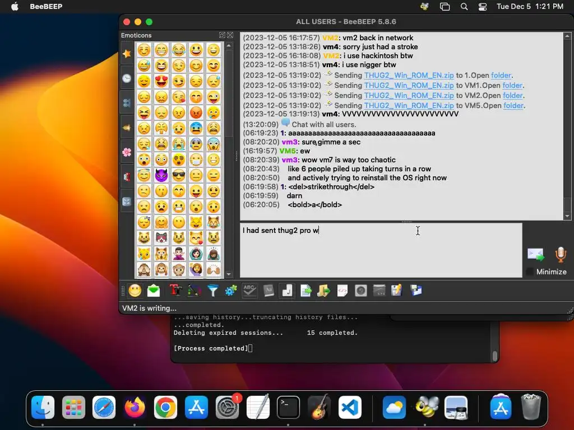
Task: Open the BeeBEEP application menu
Action: pos(46,7)
